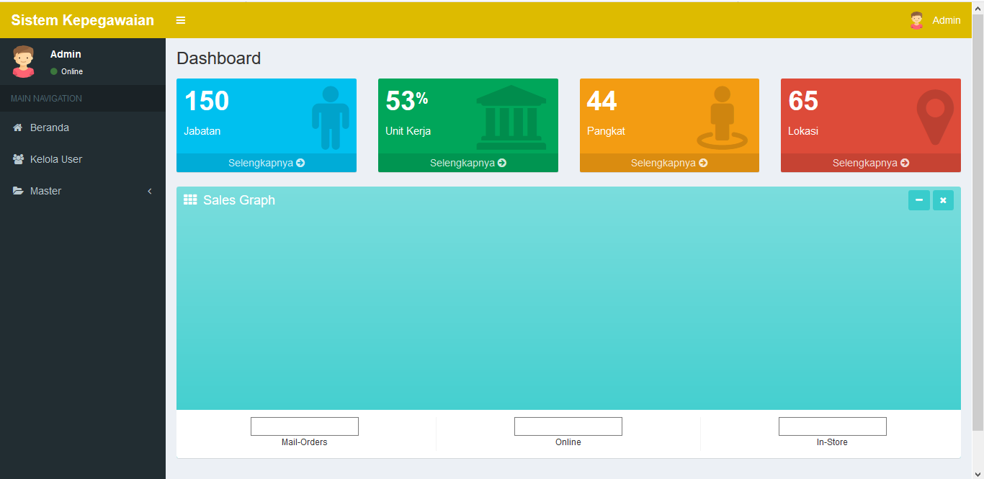Click the Sistem Kepegawaian logo title
The image size is (984, 479).
click(x=82, y=20)
